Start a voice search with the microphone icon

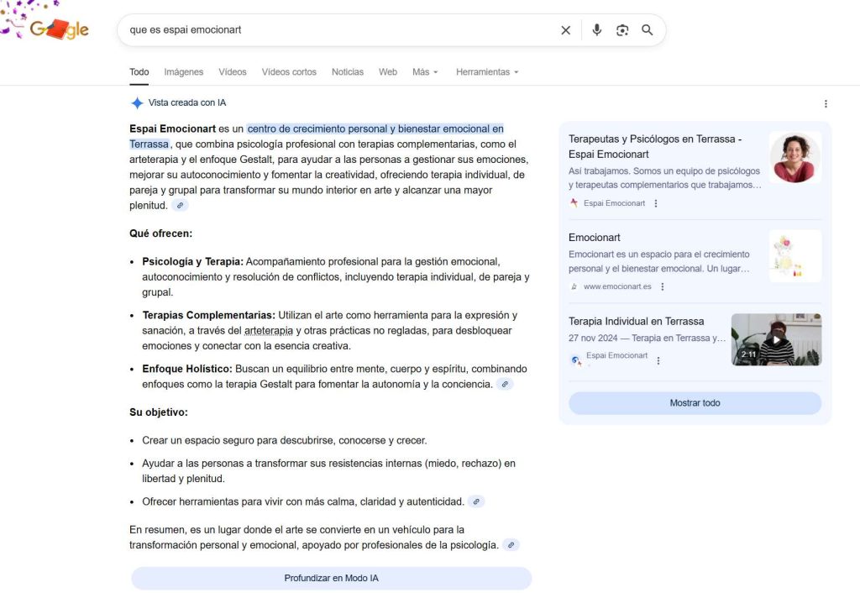pyautogui.click(x=596, y=29)
